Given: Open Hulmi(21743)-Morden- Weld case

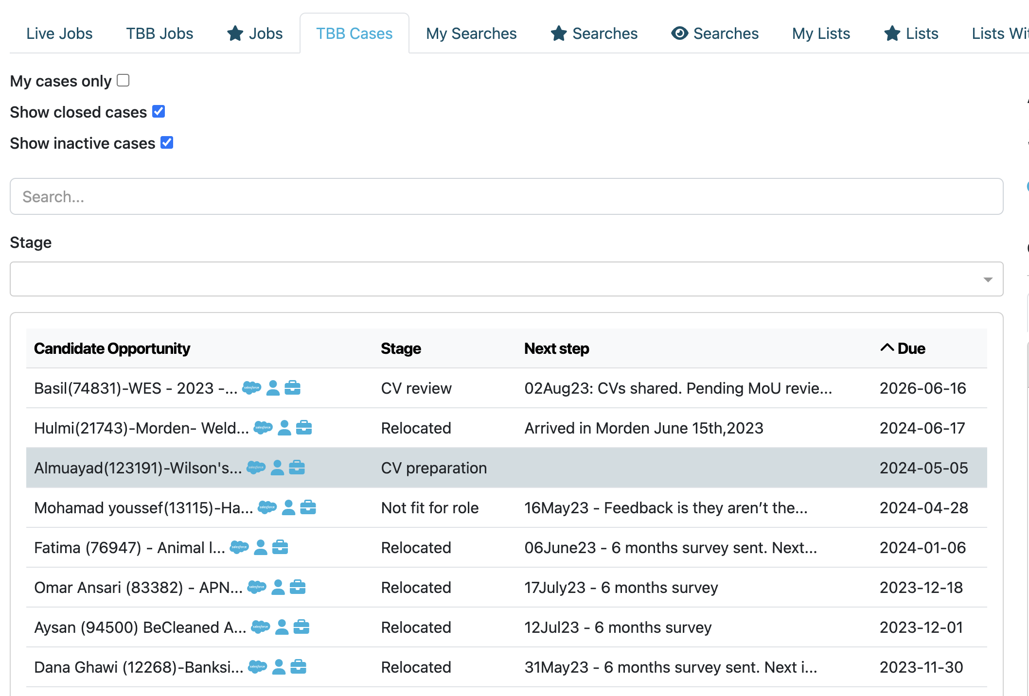Looking at the screenshot, I should tap(141, 428).
